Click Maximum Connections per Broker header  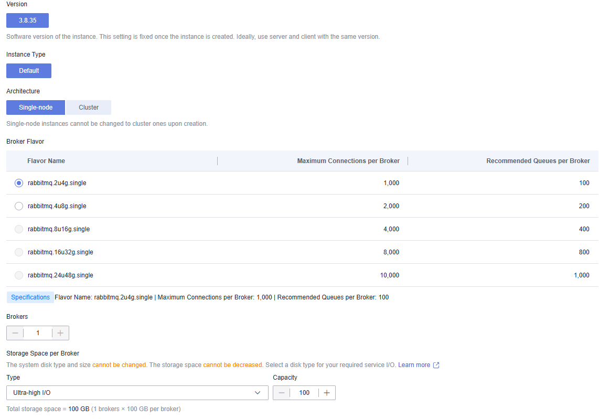(348, 161)
